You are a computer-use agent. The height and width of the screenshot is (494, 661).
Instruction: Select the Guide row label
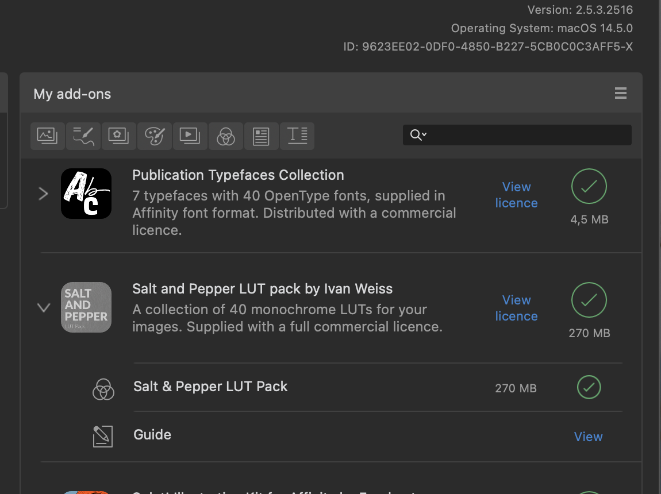(x=152, y=434)
